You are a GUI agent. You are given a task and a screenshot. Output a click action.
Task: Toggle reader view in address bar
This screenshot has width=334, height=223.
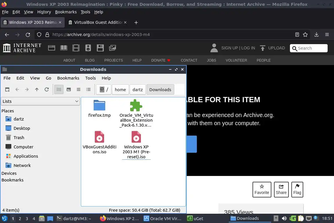297,35
